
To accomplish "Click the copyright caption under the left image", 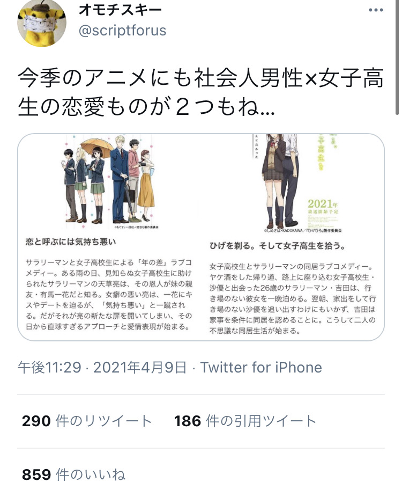I will 136,227.
